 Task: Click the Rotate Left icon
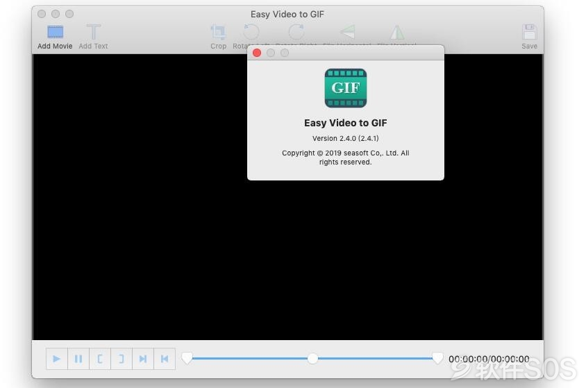point(251,32)
